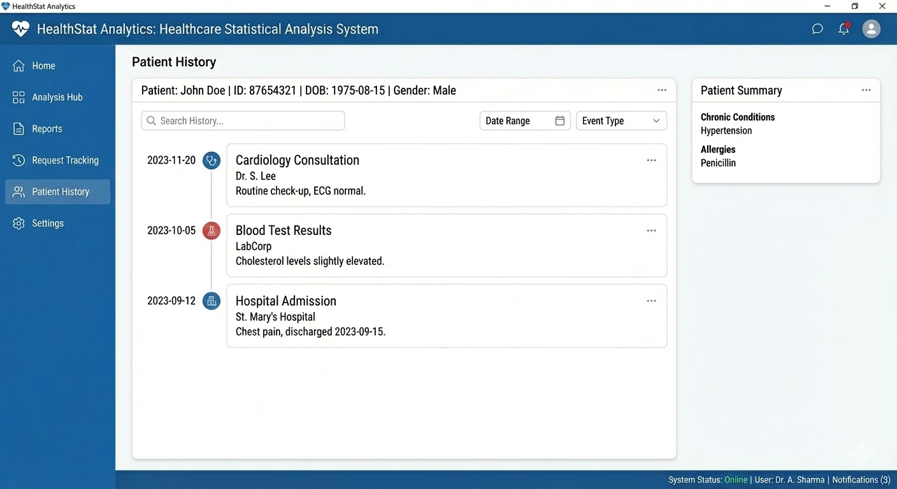The height and width of the screenshot is (489, 897).
Task: Click the Patient History sidebar icon
Action: click(19, 191)
